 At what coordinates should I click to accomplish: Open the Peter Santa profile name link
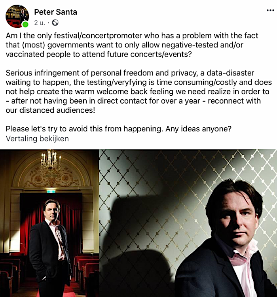55,12
